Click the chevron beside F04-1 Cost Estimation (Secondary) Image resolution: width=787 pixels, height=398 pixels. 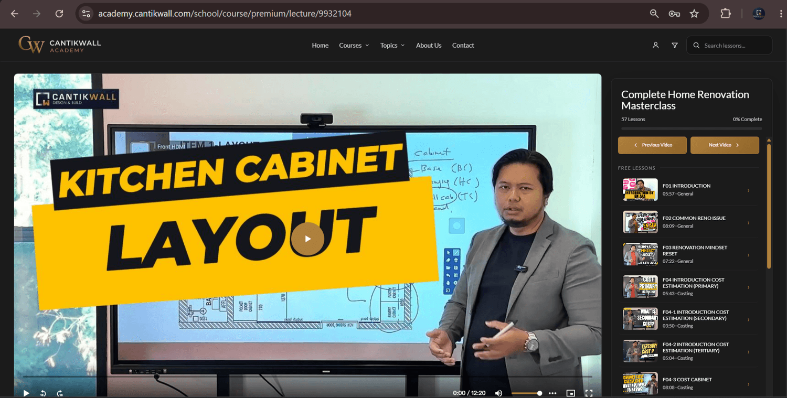coord(749,319)
